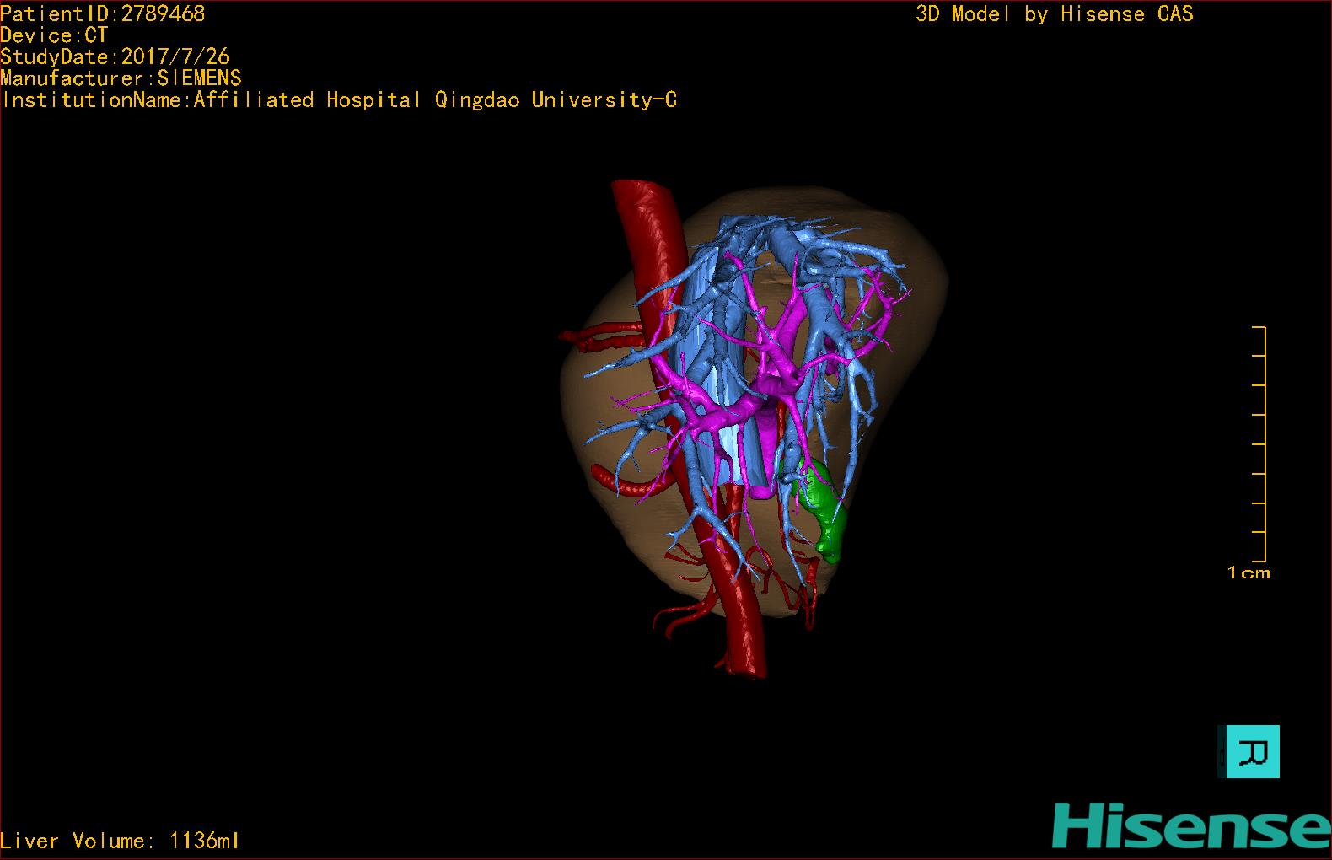Click the Patient ID:2789468 text
Image resolution: width=1332 pixels, height=860 pixels.
103,13
